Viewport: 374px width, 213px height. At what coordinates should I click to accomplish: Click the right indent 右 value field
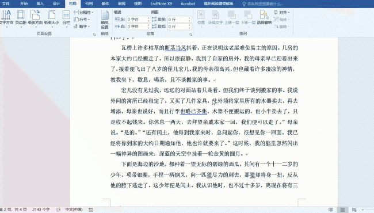pyautogui.click(x=136, y=26)
